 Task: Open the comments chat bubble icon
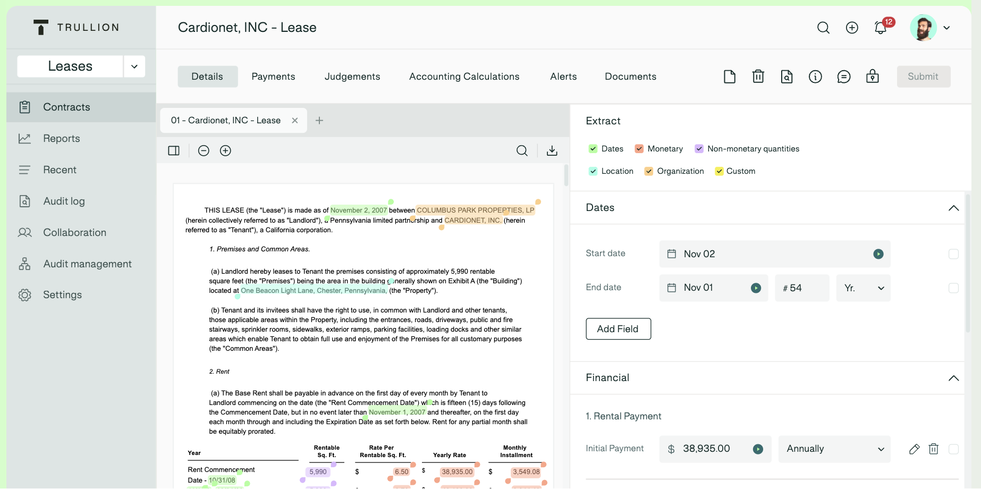pos(844,77)
